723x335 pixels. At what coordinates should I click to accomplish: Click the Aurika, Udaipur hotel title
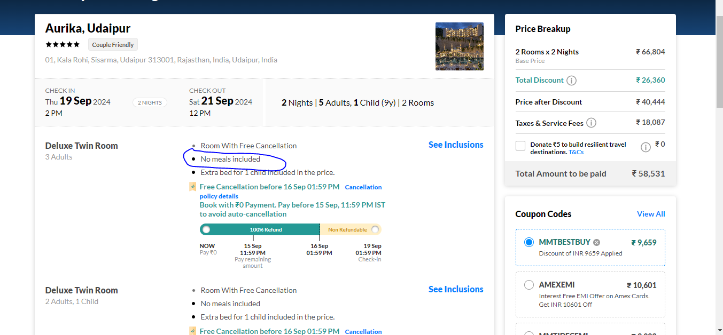[88, 28]
